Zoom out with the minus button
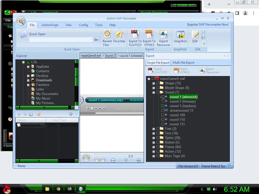This screenshot has width=259, height=194. (x=113, y=160)
